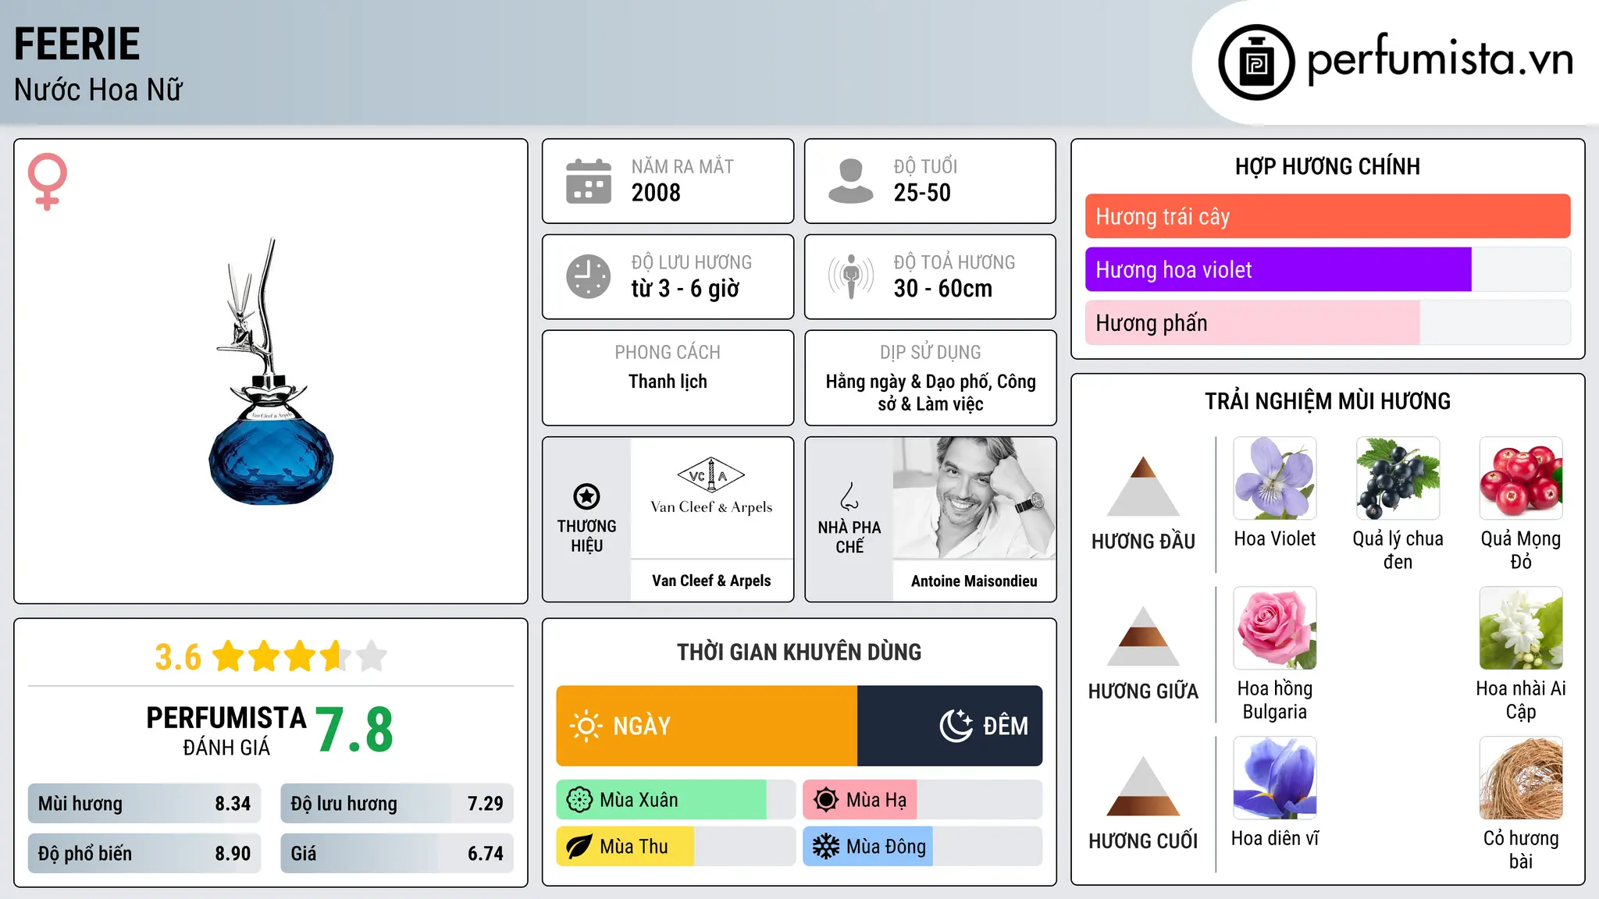1599x899 pixels.
Task: Click the Nước Hoa Nữ subtitle
Action: 98,90
